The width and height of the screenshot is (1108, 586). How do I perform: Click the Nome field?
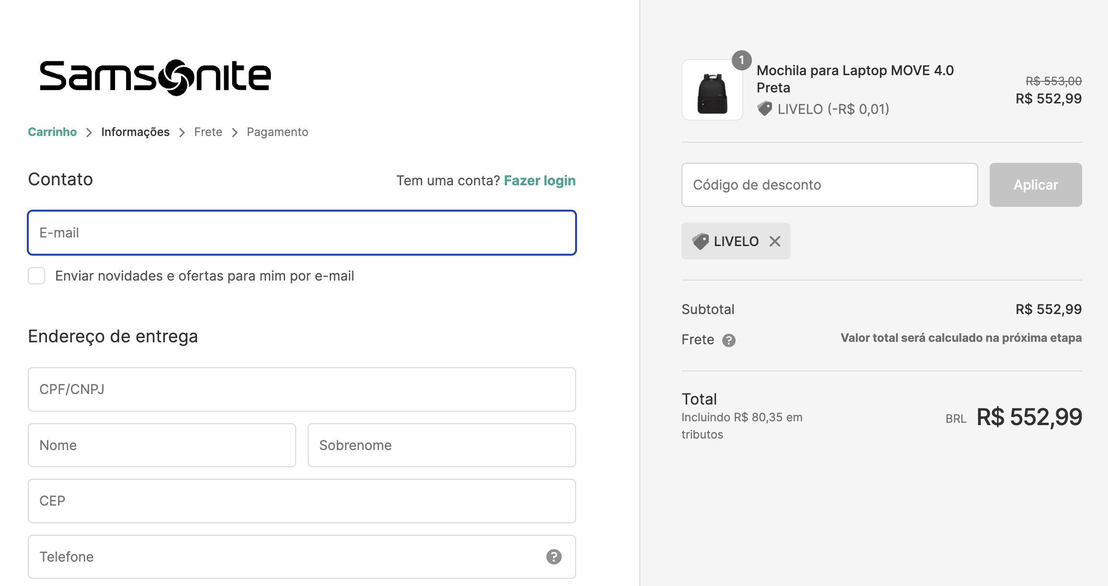coord(162,445)
